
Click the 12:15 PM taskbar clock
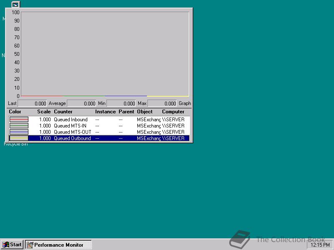coord(320,245)
